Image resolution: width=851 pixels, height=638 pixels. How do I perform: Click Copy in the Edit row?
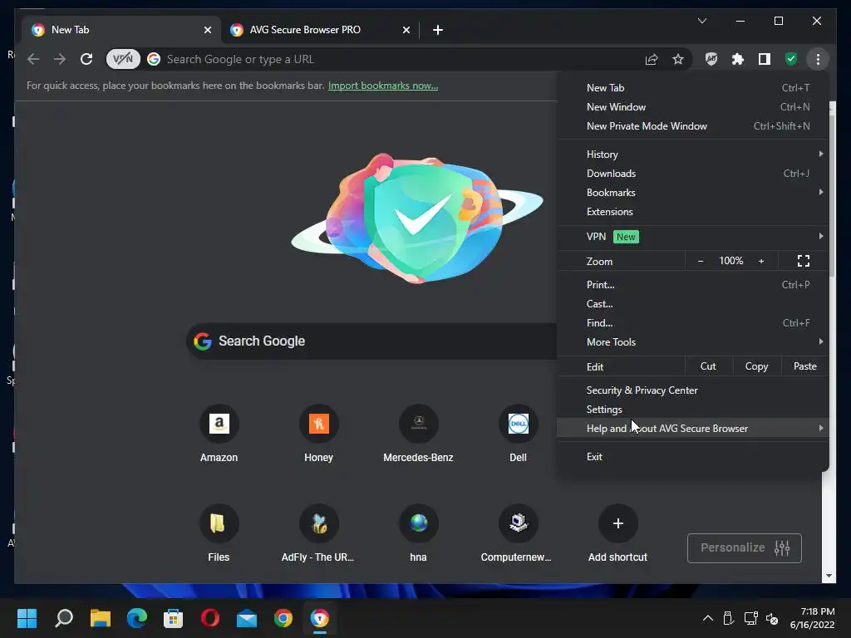click(756, 366)
